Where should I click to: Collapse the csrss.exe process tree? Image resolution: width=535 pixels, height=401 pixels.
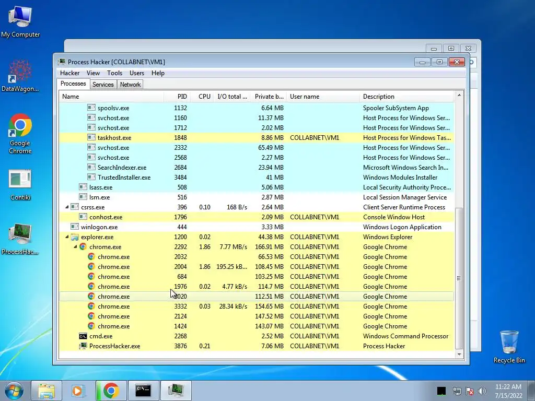point(67,207)
